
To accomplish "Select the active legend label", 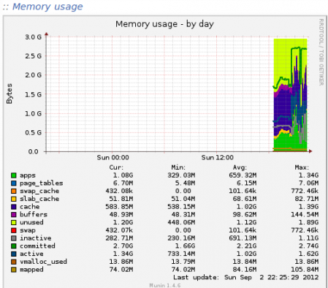I will [x=31, y=254].
